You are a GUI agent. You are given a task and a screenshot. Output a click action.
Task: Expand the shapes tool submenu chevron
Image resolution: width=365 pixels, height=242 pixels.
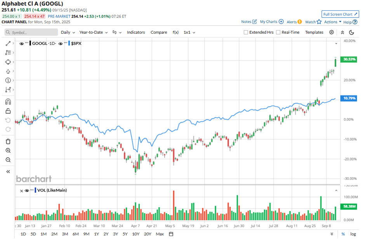click(13, 62)
